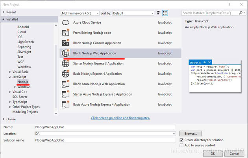Image resolution: width=248 pixels, height=158 pixels.
Task: Select the Blank Node.js Web Application globe icon
Action: click(65, 53)
